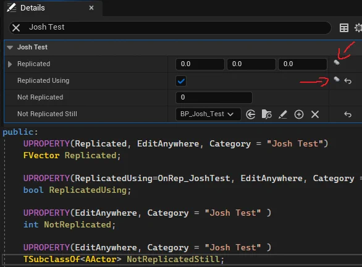
Task: Click the replication icon beside the Replicated row
Action: click(x=337, y=62)
